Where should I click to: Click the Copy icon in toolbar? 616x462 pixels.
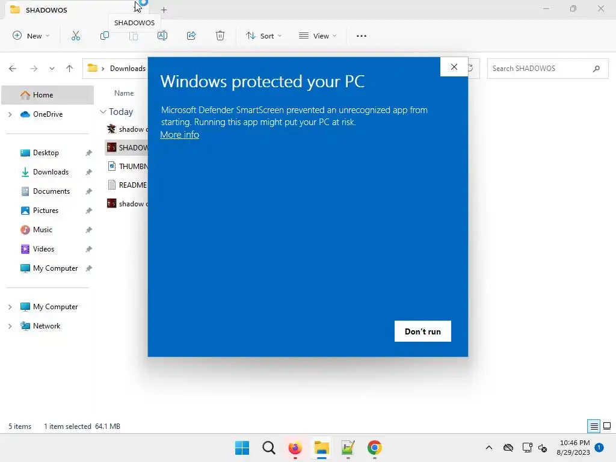(x=105, y=35)
